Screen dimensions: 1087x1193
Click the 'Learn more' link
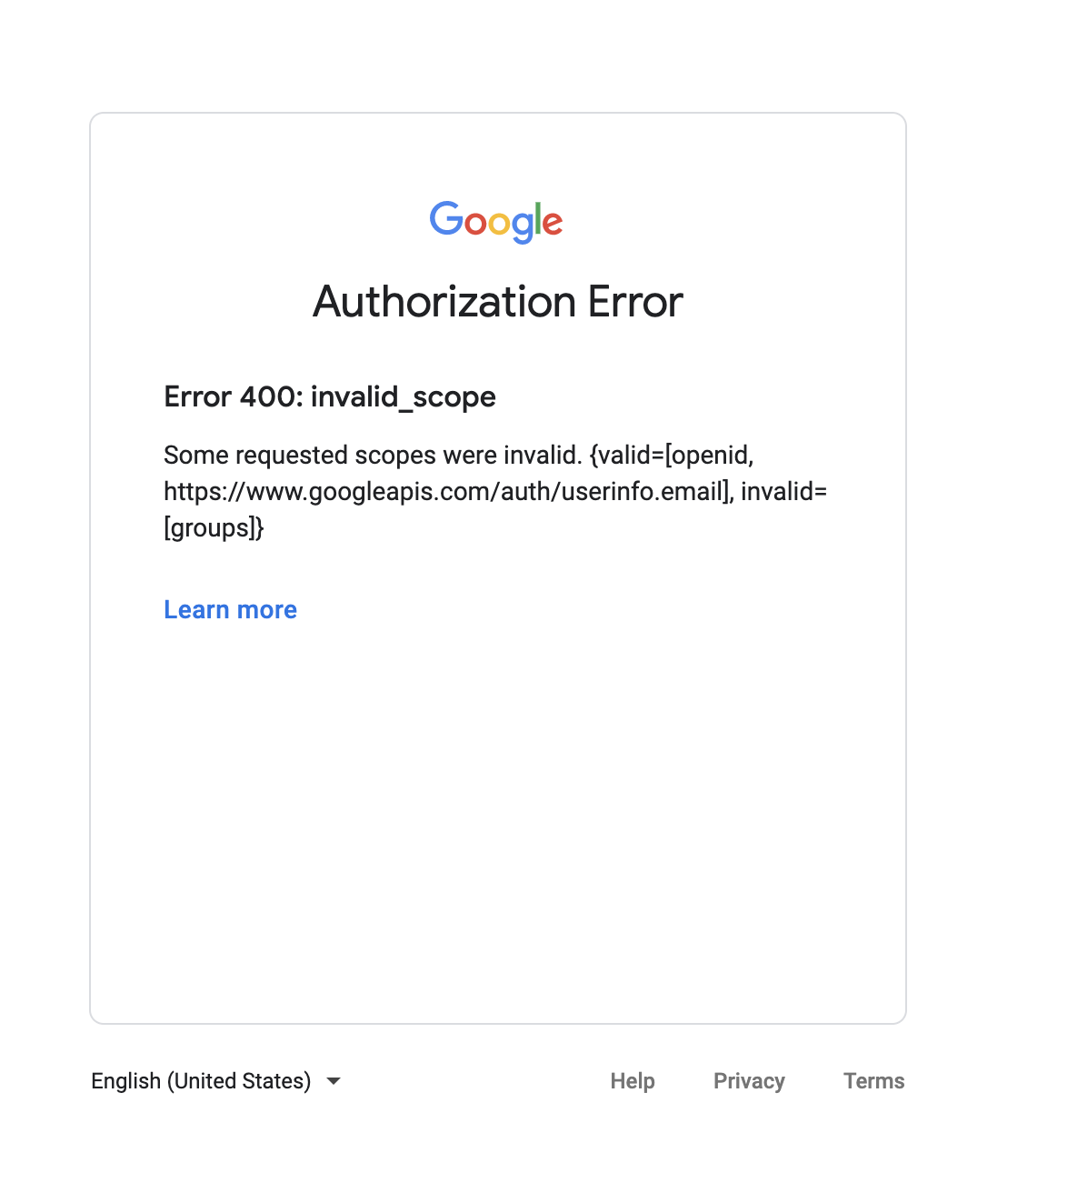coord(230,609)
